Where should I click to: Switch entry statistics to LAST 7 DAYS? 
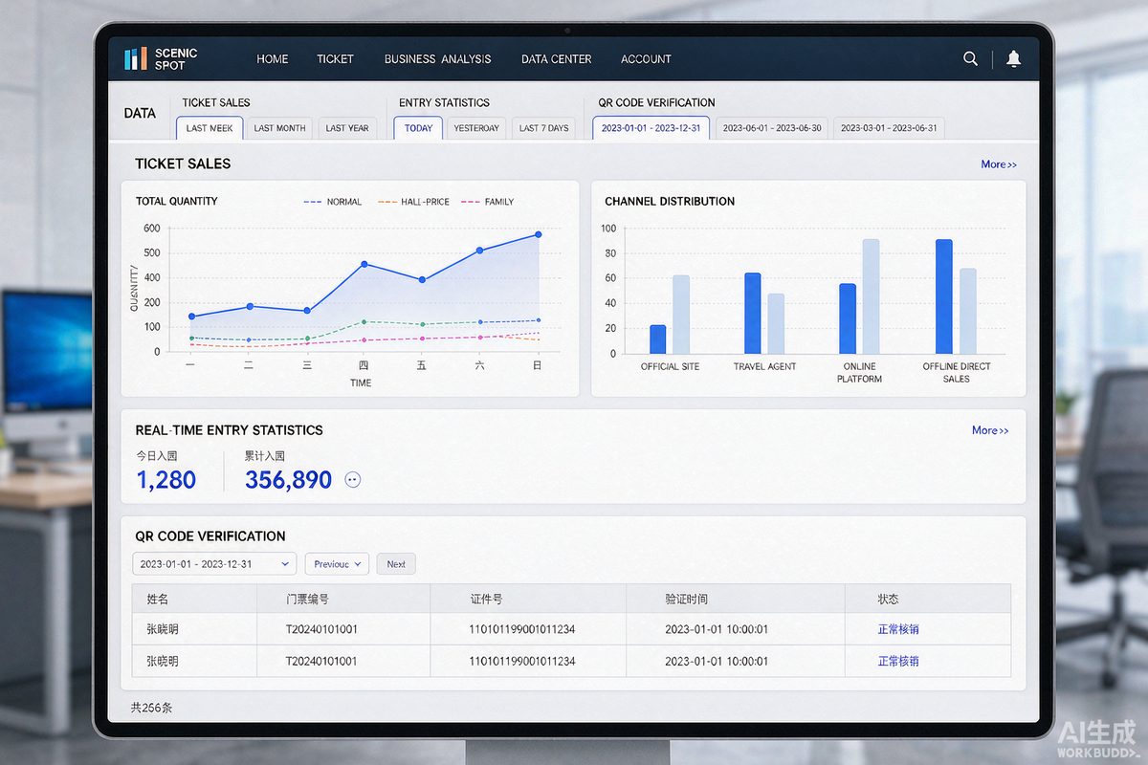(x=543, y=128)
